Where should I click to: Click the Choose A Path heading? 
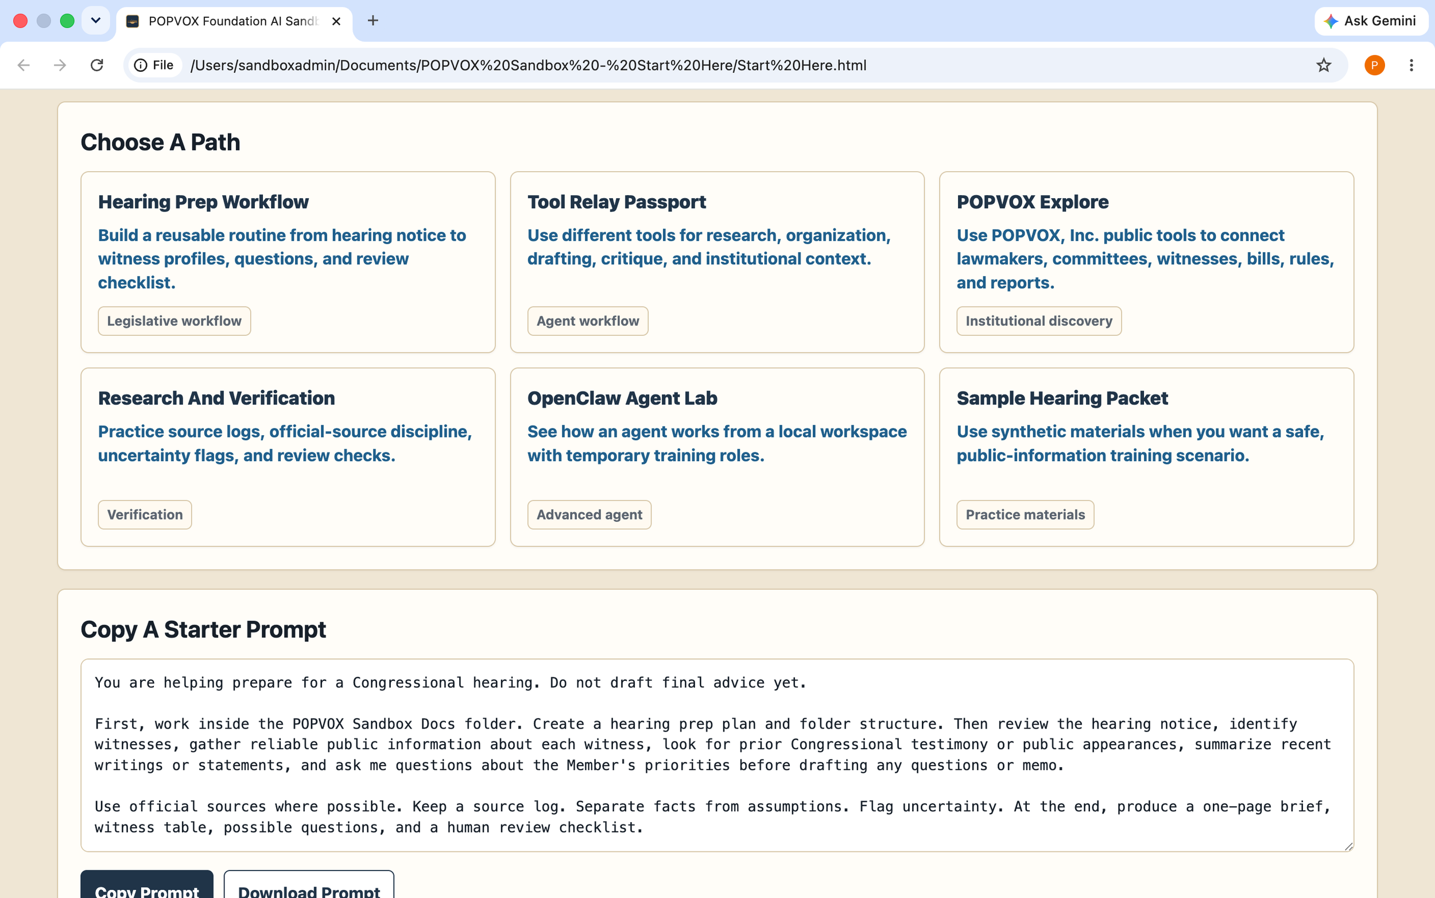click(160, 142)
